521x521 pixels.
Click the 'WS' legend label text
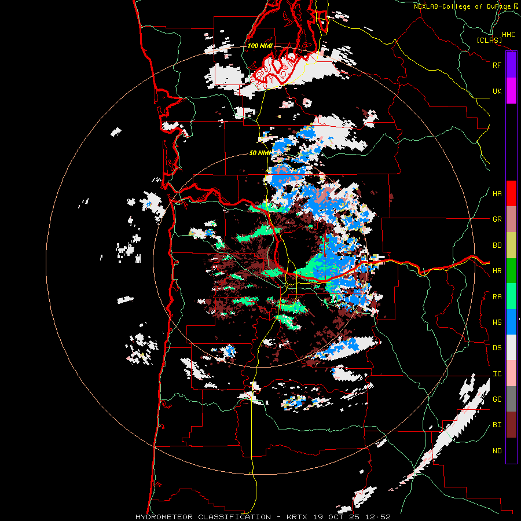[497, 322]
